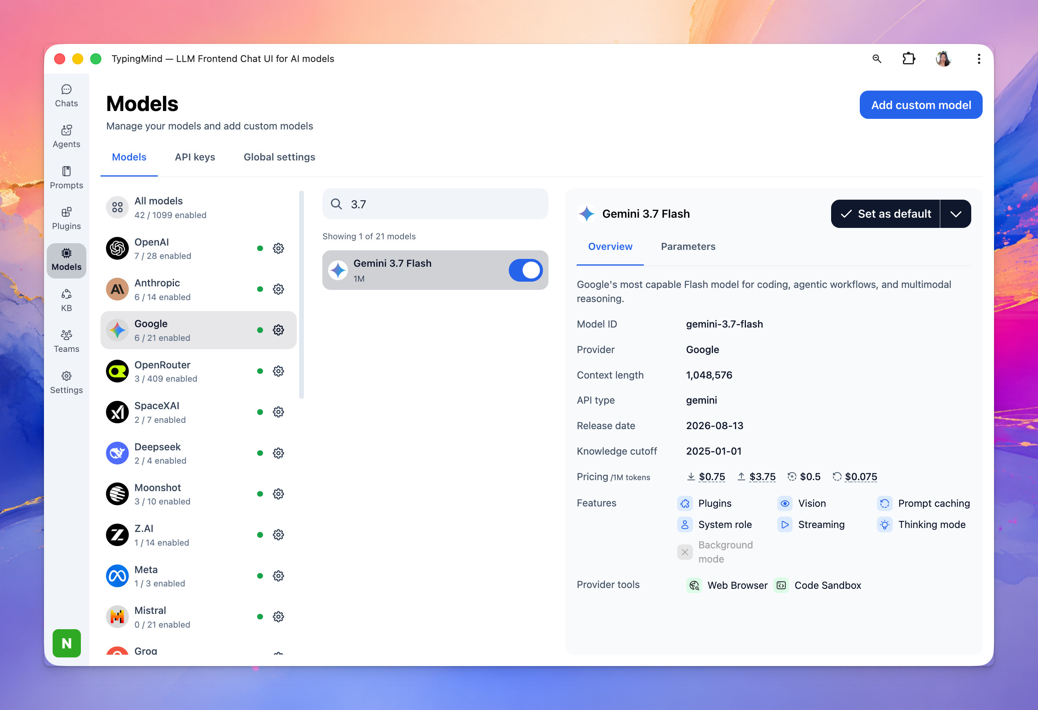Click the search magnifier in title bar
The height and width of the screenshot is (710, 1038).
click(877, 59)
